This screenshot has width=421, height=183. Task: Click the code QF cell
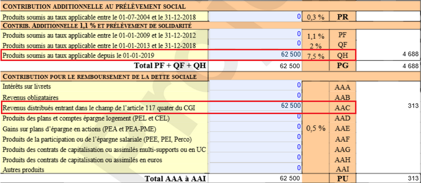(x=342, y=45)
